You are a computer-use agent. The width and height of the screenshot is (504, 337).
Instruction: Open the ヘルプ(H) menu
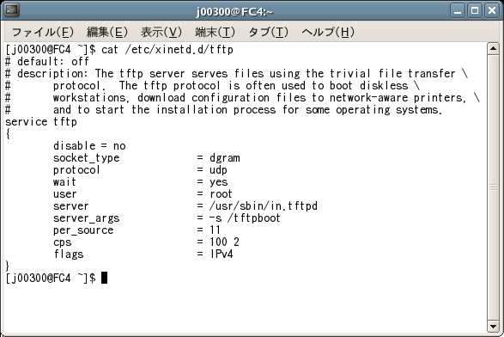pos(328,32)
